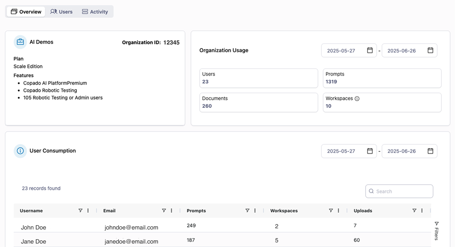Viewport: 455px width, 247px height.
Task: Open calendar for User Consumption start date
Action: pyautogui.click(x=370, y=151)
